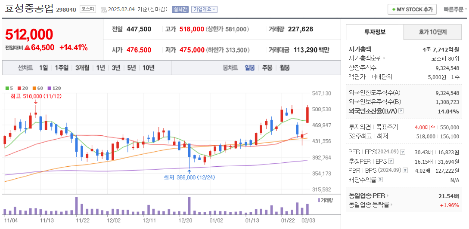Switch to the 호가 10단계 tab
469x229 pixels.
coord(433,32)
